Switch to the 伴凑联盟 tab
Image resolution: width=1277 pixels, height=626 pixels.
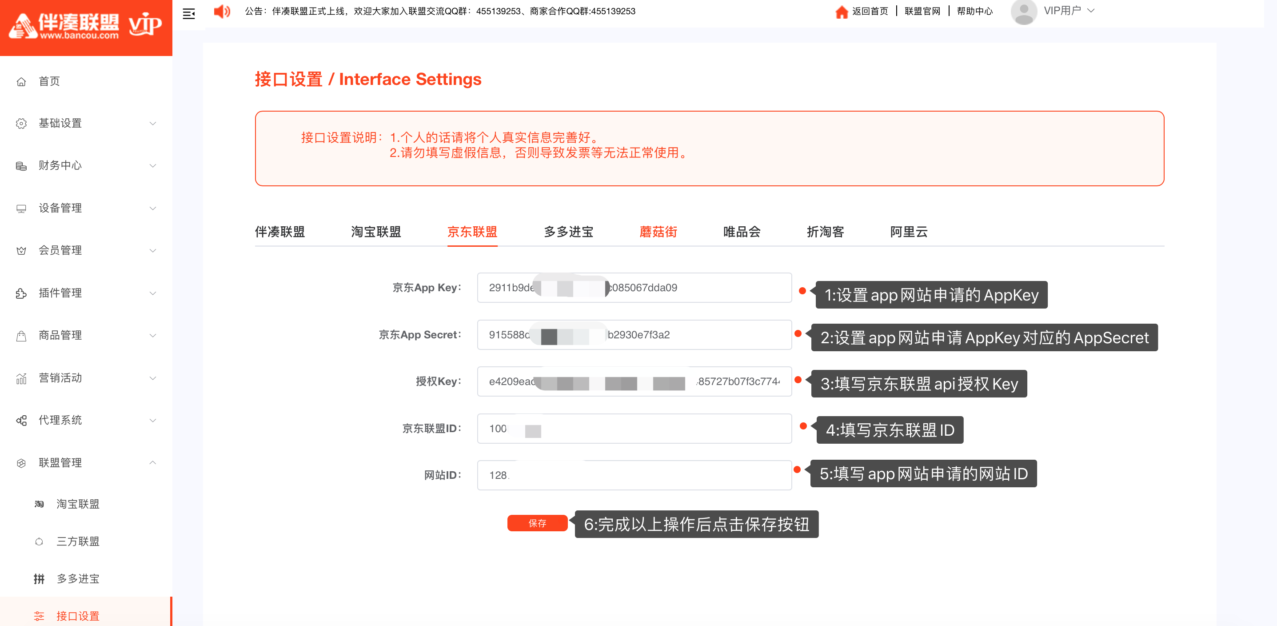click(279, 232)
